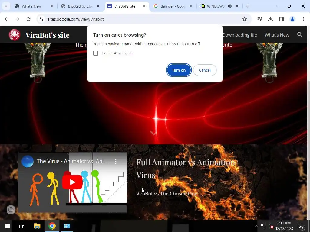Open File Explorer from the taskbar

click(37, 226)
